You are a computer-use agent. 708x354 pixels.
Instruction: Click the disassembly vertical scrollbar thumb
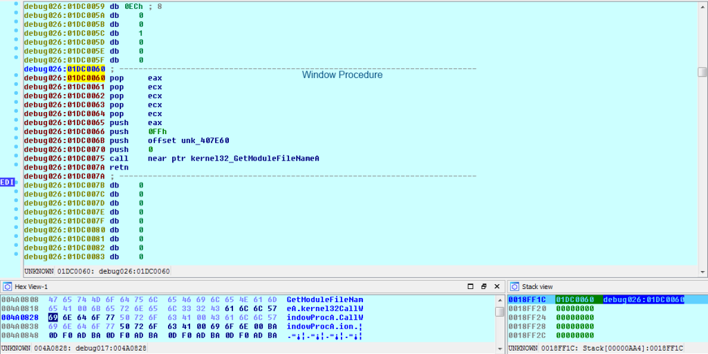pyautogui.click(x=702, y=72)
